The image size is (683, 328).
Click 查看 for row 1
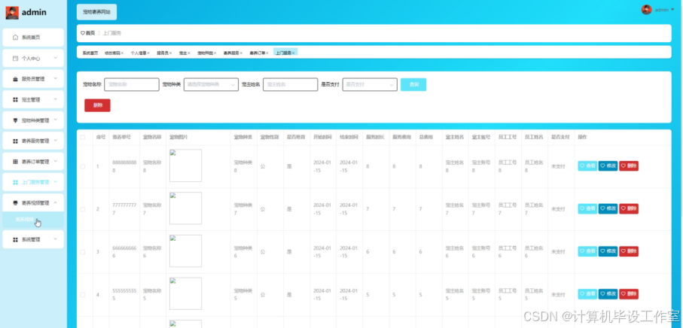coord(587,166)
